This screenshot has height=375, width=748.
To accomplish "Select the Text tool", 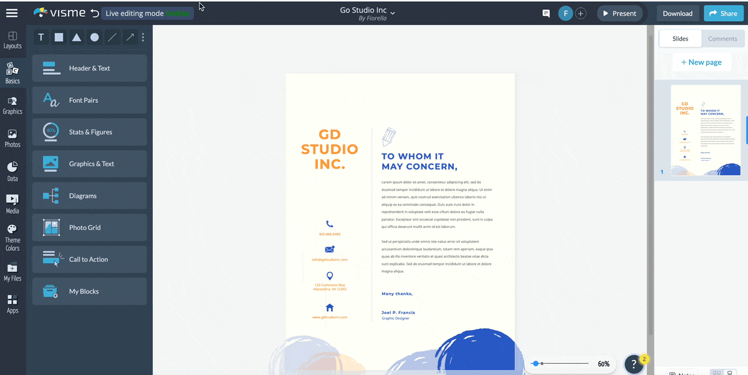I will [x=41, y=37].
